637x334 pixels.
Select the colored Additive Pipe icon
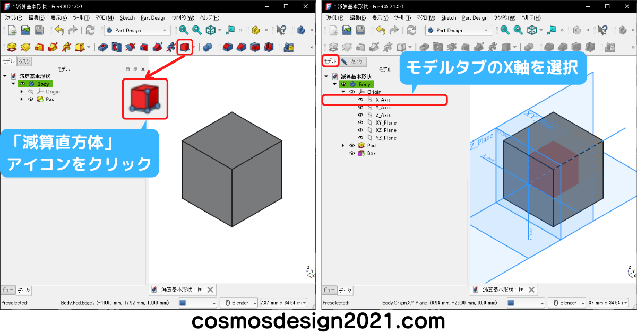point(53,47)
